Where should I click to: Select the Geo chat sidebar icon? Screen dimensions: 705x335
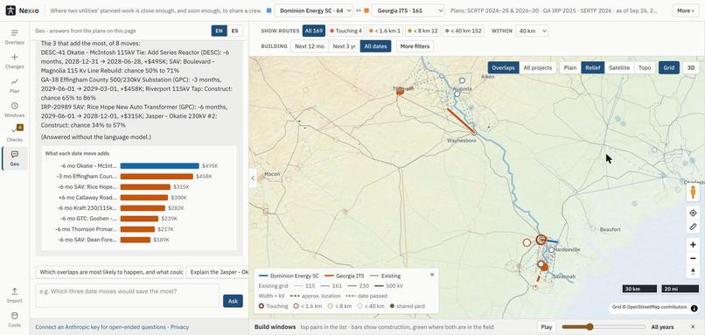[14, 158]
